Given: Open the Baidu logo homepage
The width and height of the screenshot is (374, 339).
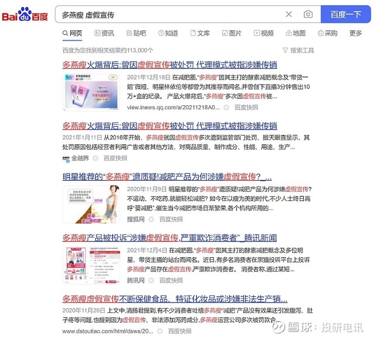Looking at the screenshot, I should (25, 14).
